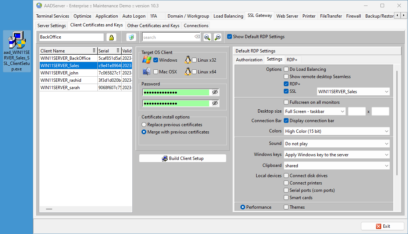Image resolution: width=408 pixels, height=234 pixels.
Task: Open the Clipboard dropdown
Action: tap(337, 166)
